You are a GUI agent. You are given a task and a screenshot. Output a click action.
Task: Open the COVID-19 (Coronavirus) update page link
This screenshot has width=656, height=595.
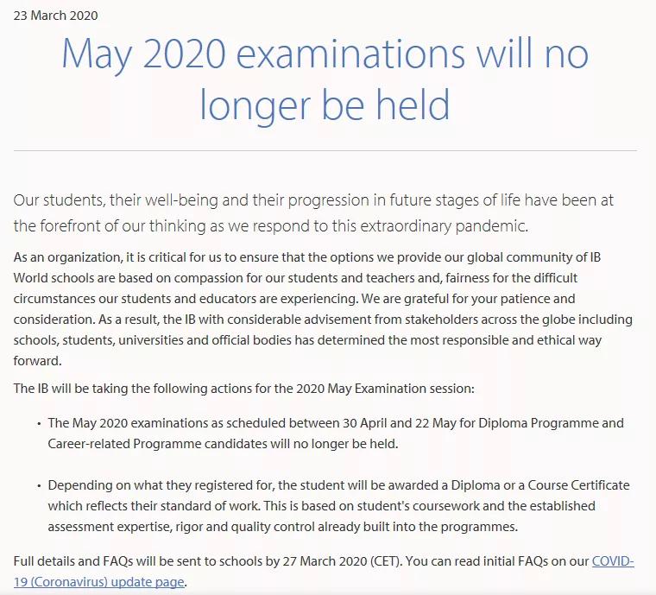tap(613, 561)
